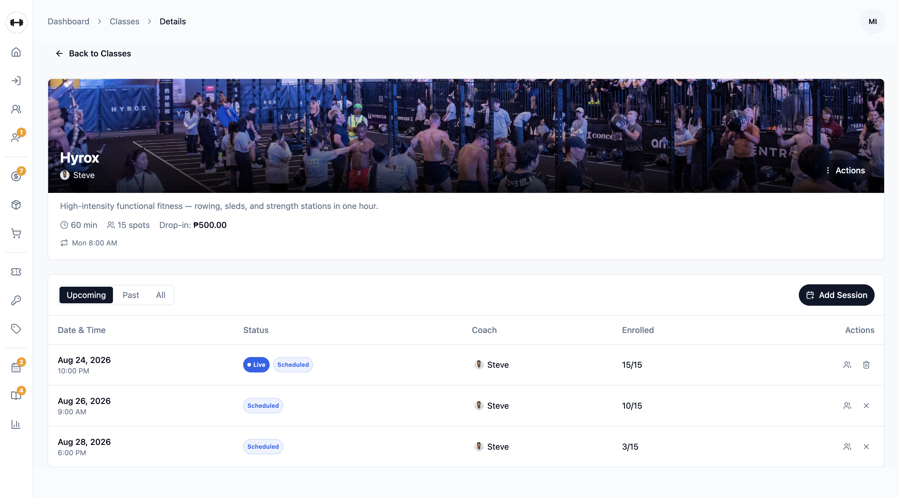Image resolution: width=899 pixels, height=498 pixels.
Task: Cancel the Aug 28 session with X icon
Action: (866, 447)
